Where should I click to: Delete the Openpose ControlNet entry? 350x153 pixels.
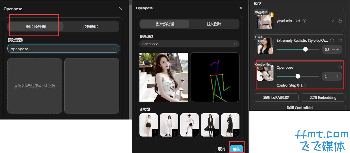[x=340, y=67]
